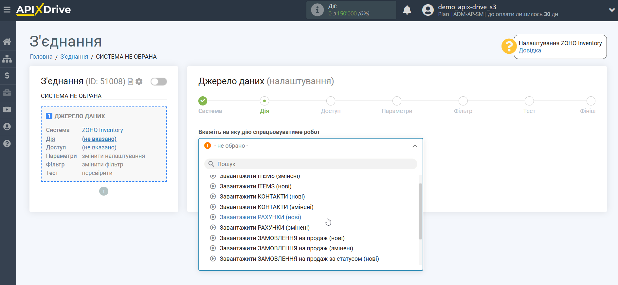Viewport: 618px width, 285px height.
Task: Open connections sitemap sidebar icon
Action: pos(7,59)
